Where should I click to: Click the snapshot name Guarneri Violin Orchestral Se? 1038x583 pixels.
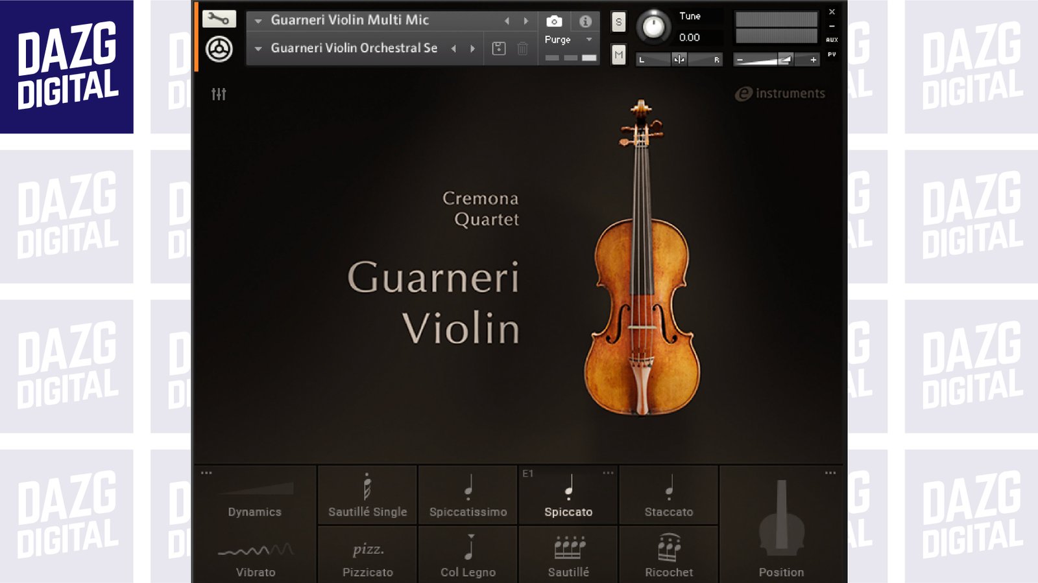354,48
